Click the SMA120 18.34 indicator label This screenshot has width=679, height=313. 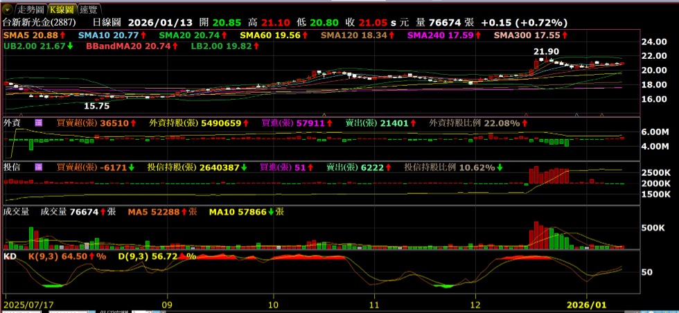[358, 35]
